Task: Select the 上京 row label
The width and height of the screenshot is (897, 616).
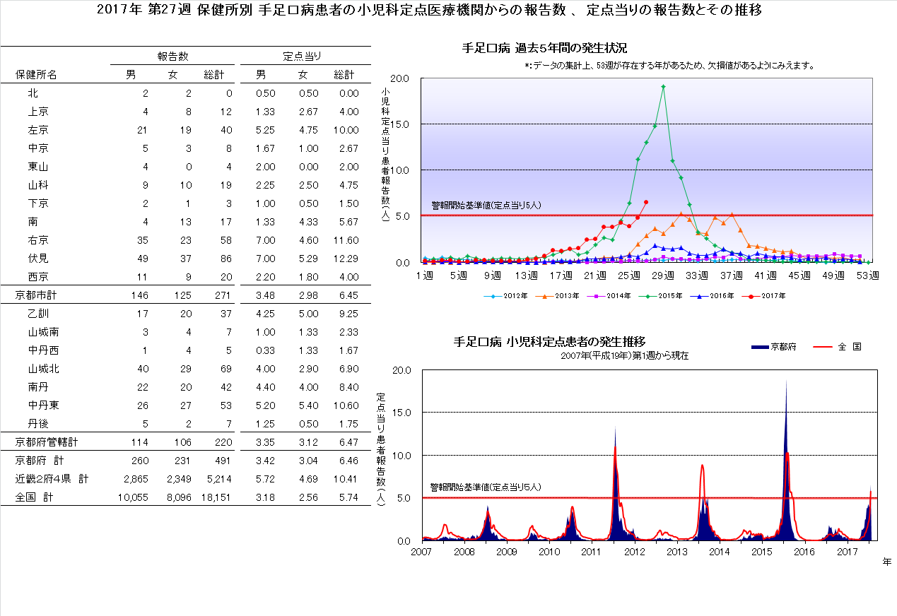Action: (38, 112)
